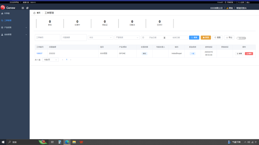Screen dimensions: 259x145
Task: Open Windows Start menu
Action: 3,142
